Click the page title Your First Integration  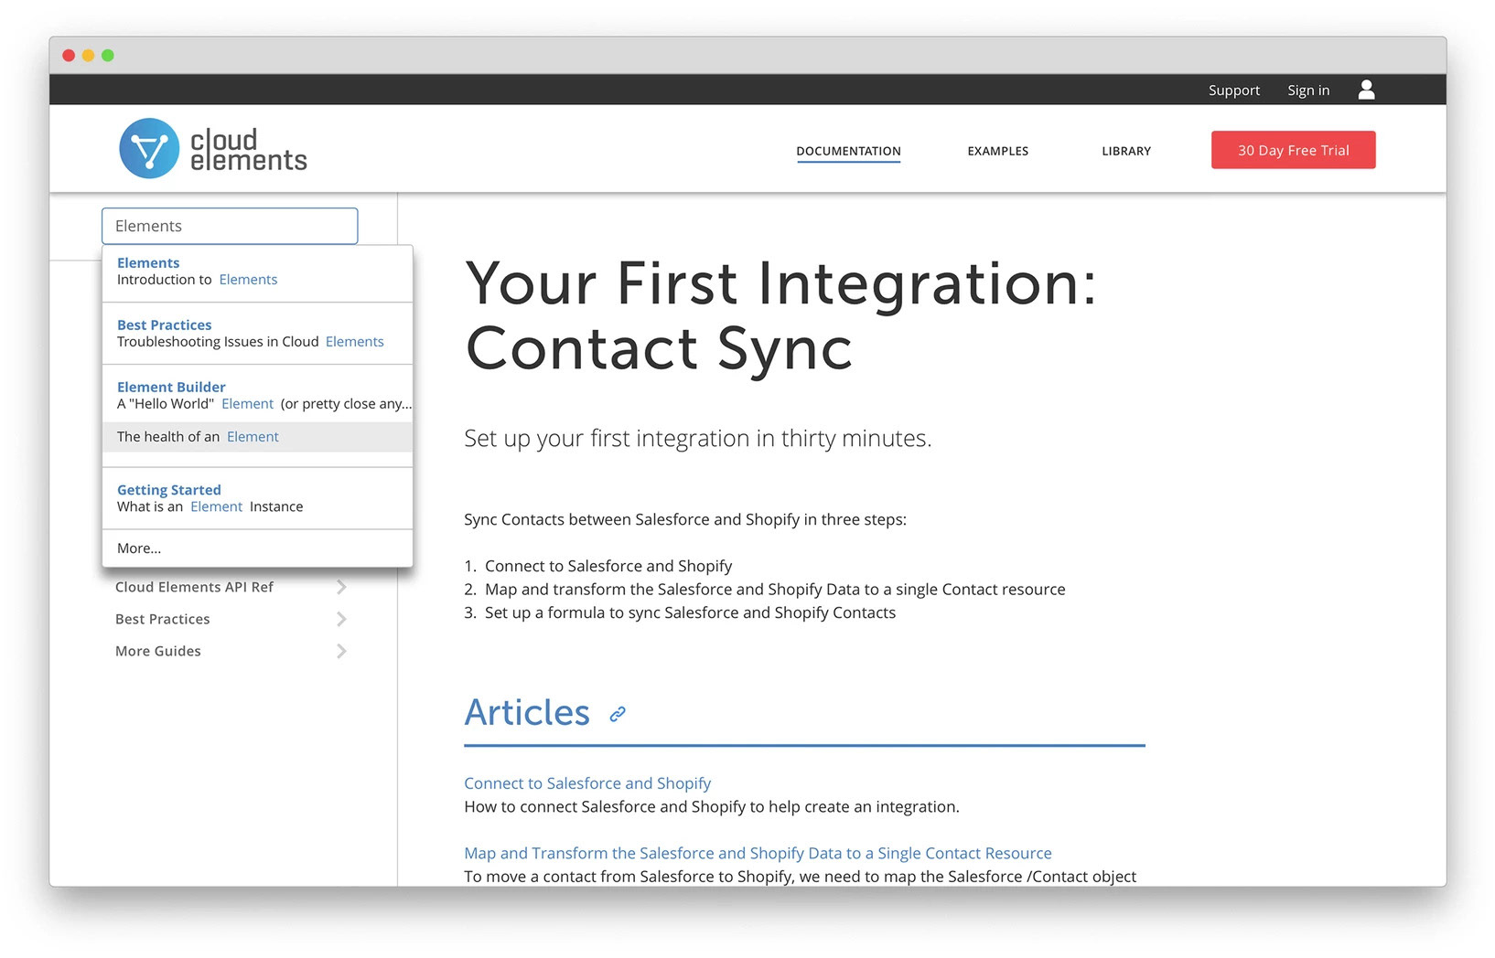click(780, 315)
